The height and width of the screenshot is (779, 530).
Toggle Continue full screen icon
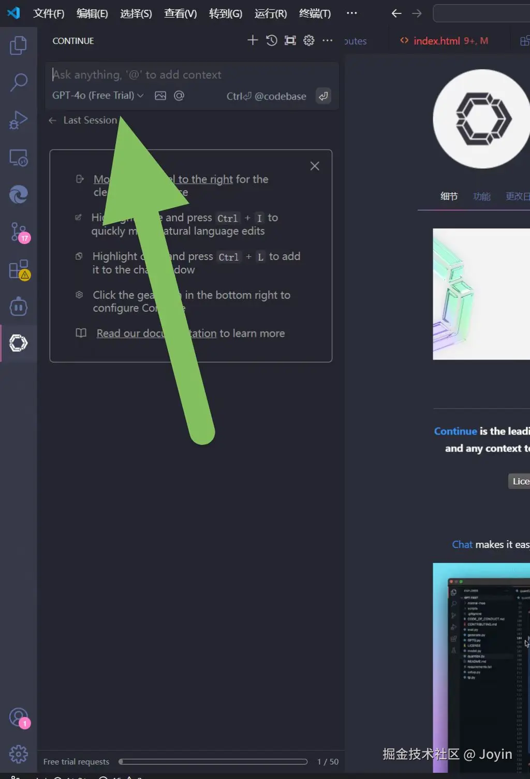pos(290,40)
